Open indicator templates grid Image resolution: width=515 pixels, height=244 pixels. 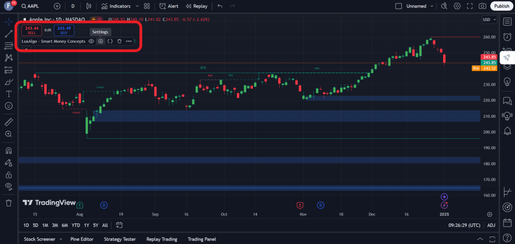(147, 6)
